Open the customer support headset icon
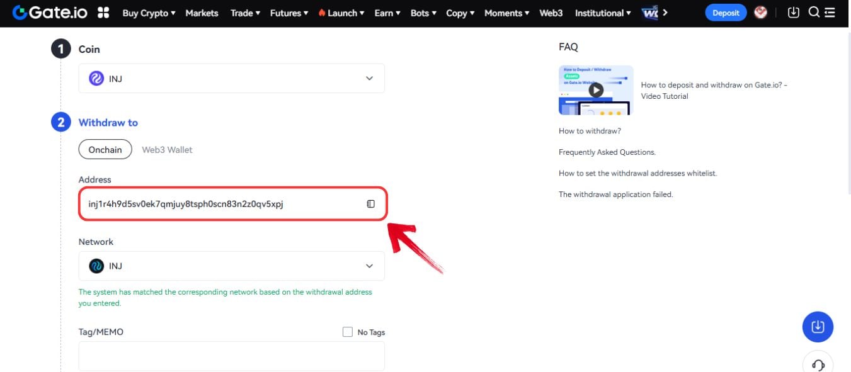The height and width of the screenshot is (372, 851). pyautogui.click(x=818, y=364)
